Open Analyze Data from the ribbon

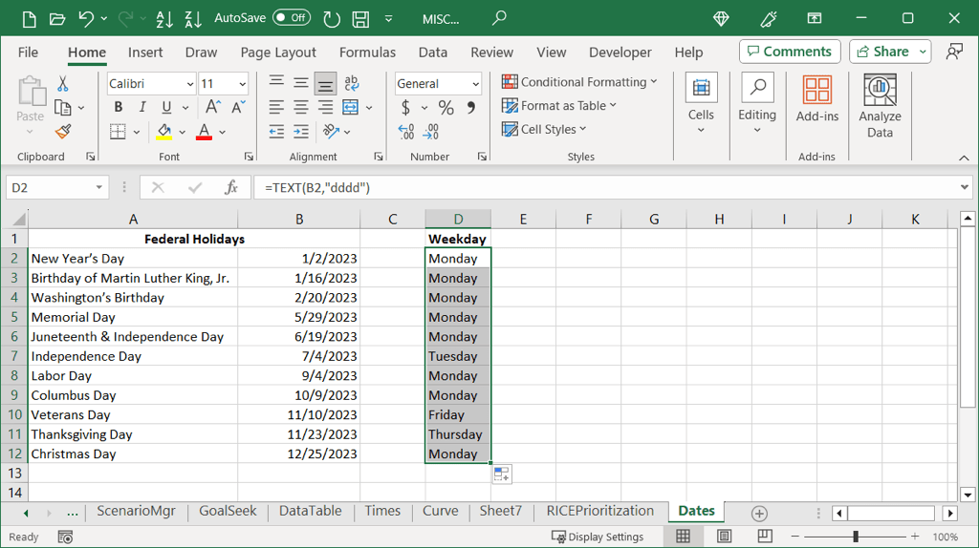(x=880, y=106)
